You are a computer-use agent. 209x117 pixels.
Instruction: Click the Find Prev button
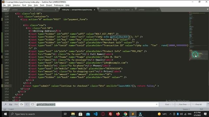pyautogui.click(x=183, y=105)
